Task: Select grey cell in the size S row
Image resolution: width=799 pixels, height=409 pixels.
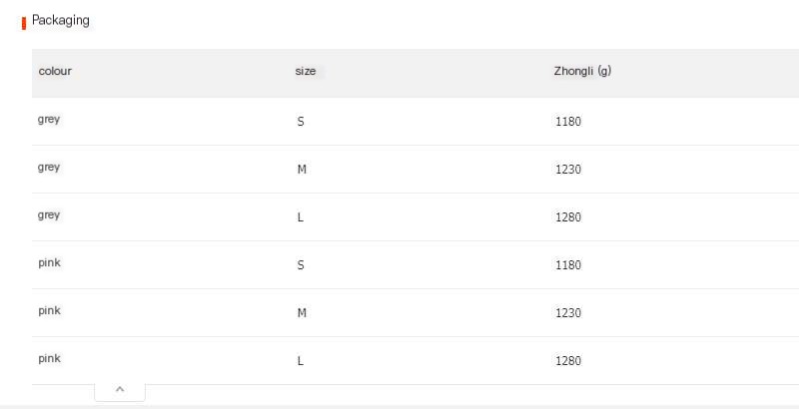Action: (x=49, y=120)
